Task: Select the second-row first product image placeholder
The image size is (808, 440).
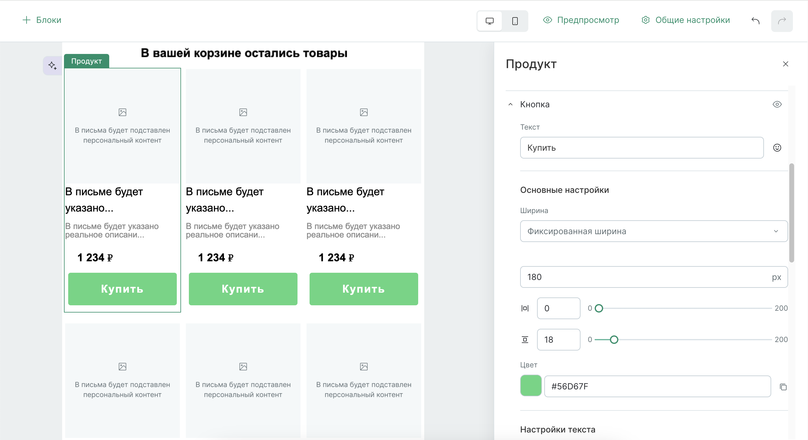Action: 122,380
